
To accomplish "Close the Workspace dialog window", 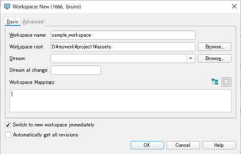I will (234, 6).
